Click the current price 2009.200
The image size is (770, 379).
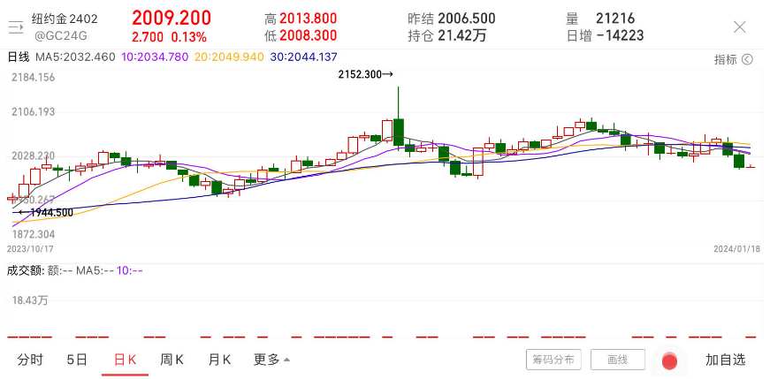[172, 19]
